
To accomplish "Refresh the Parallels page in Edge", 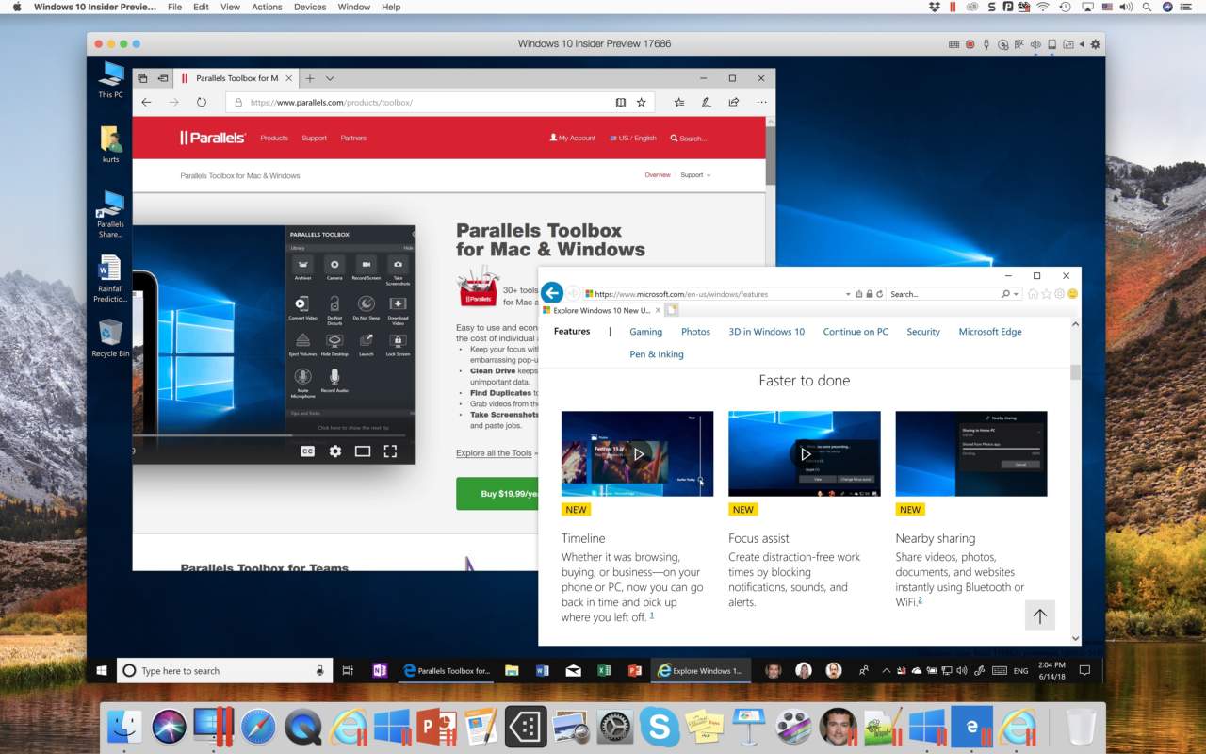I will click(x=202, y=102).
